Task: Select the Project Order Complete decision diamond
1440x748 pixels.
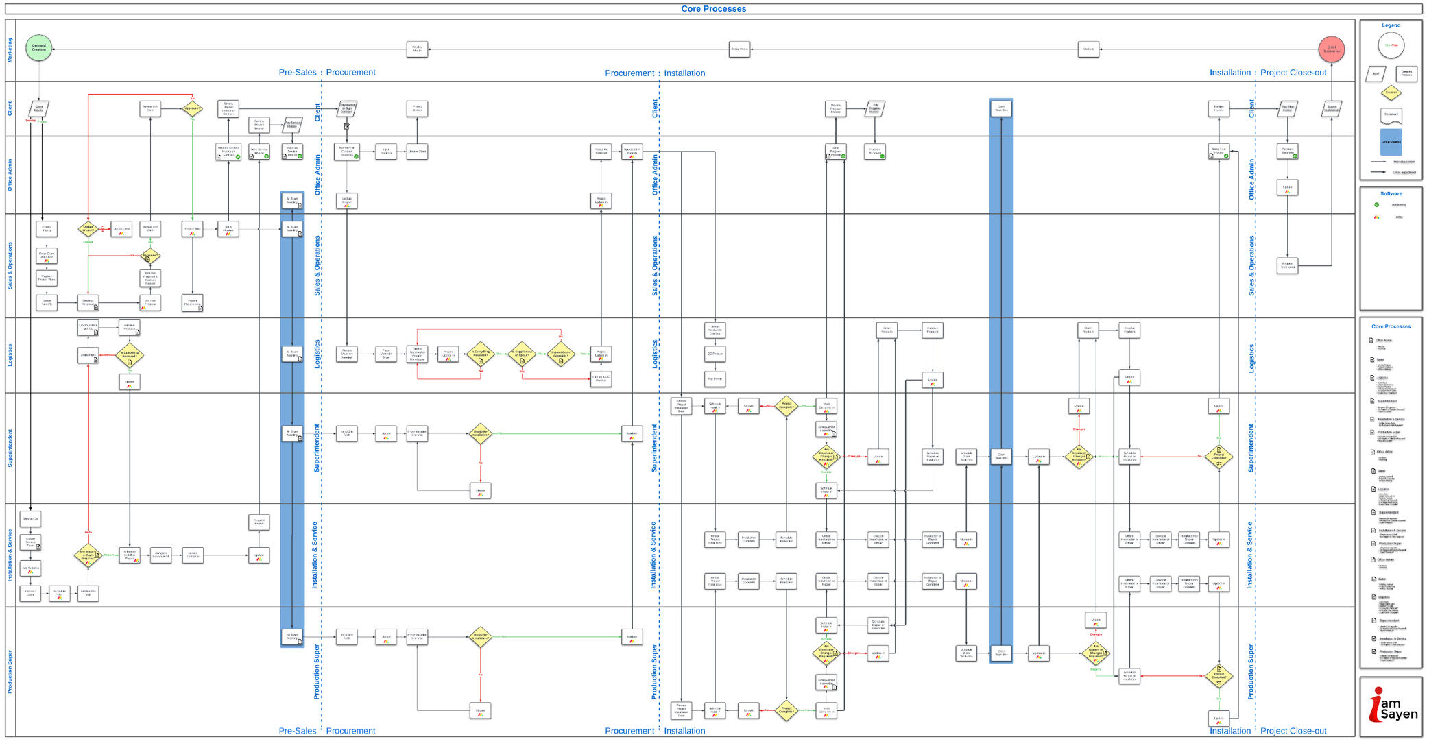Action: 561,354
